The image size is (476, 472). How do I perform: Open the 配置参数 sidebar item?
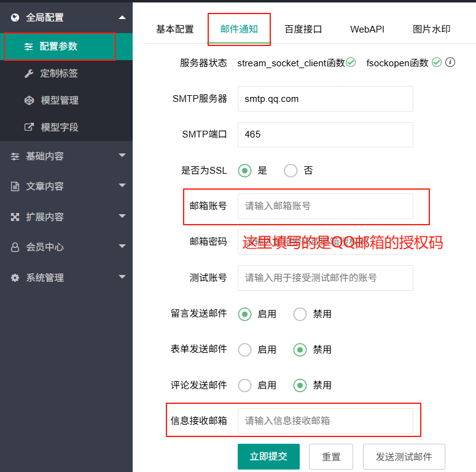pos(66,47)
